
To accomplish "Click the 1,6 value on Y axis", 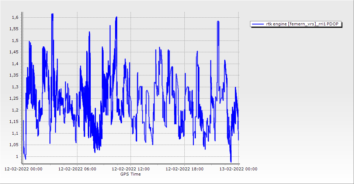I will tap(14, 17).
